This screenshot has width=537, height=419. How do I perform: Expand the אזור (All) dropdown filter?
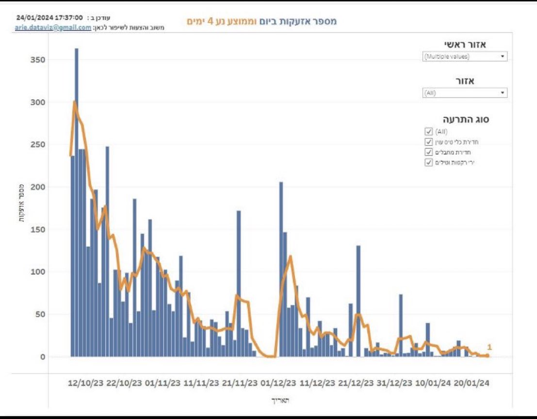(465, 93)
